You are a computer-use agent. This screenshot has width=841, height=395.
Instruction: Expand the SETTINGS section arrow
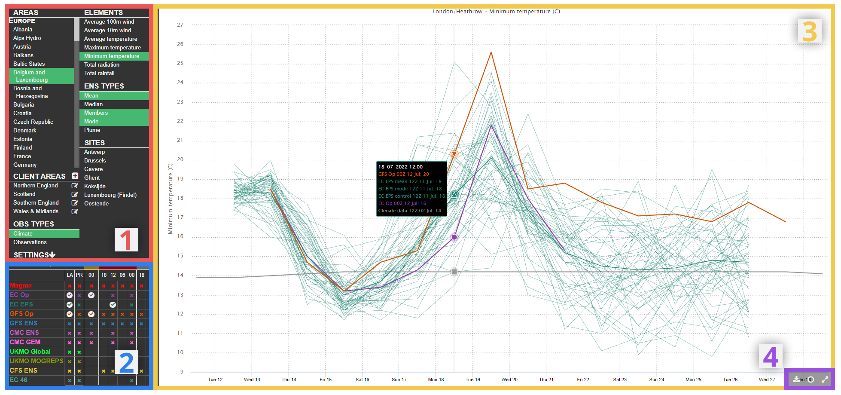(52, 255)
